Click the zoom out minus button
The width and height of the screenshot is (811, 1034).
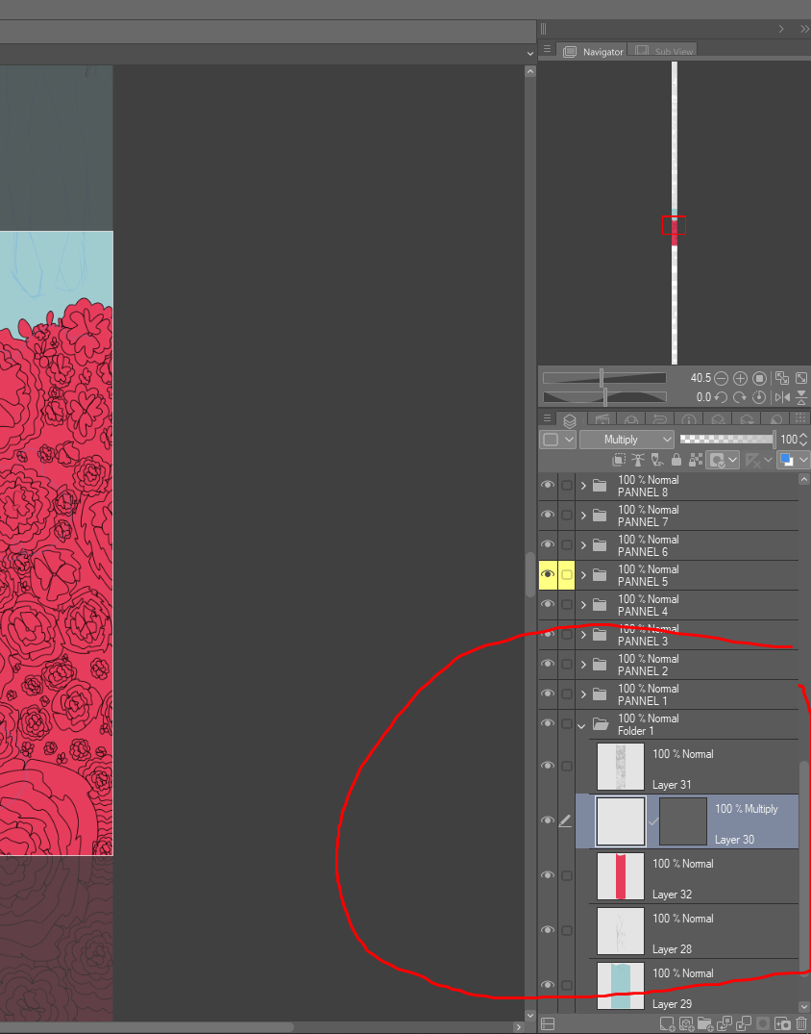(x=721, y=377)
